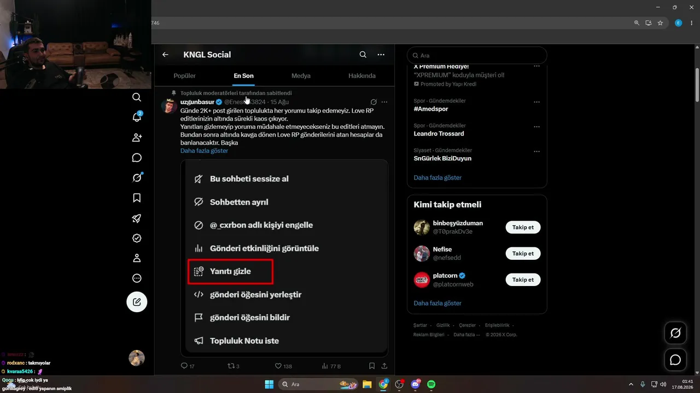
Task: Click the rocket icon in left sidebar
Action: pyautogui.click(x=137, y=218)
